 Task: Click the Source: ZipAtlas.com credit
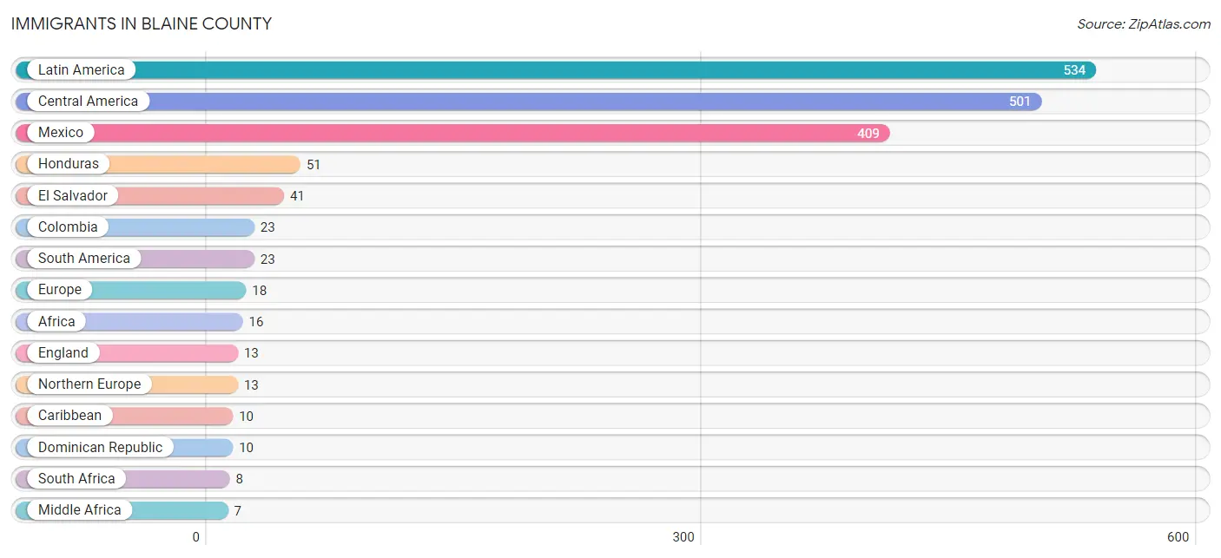[x=1144, y=24]
